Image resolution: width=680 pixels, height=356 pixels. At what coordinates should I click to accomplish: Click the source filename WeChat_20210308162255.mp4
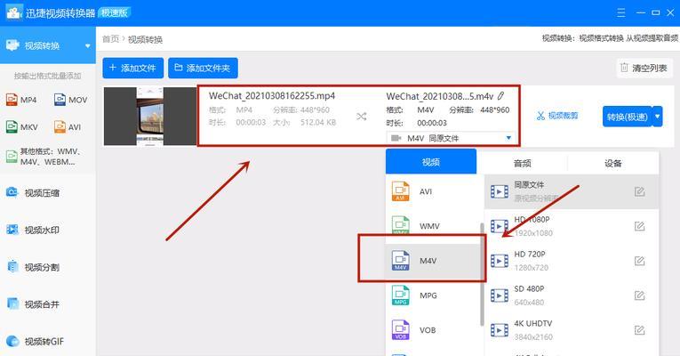pyautogui.click(x=272, y=95)
